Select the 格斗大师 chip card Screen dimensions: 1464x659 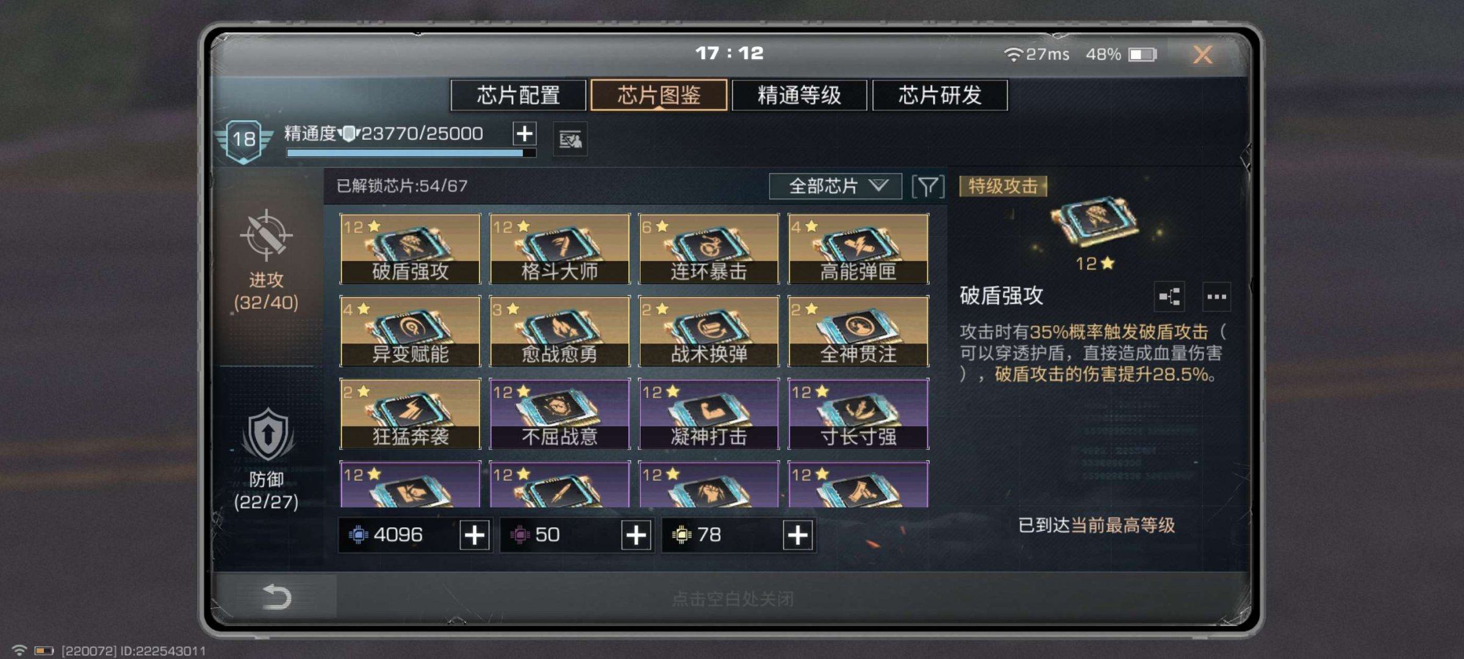559,248
